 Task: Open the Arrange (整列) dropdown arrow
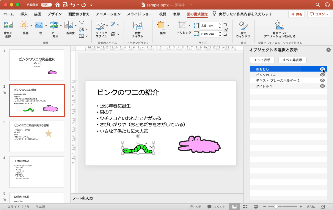pyautogui.click(x=169, y=25)
